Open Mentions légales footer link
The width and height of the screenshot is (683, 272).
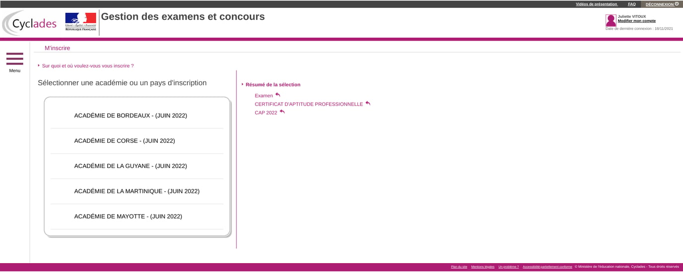482,267
